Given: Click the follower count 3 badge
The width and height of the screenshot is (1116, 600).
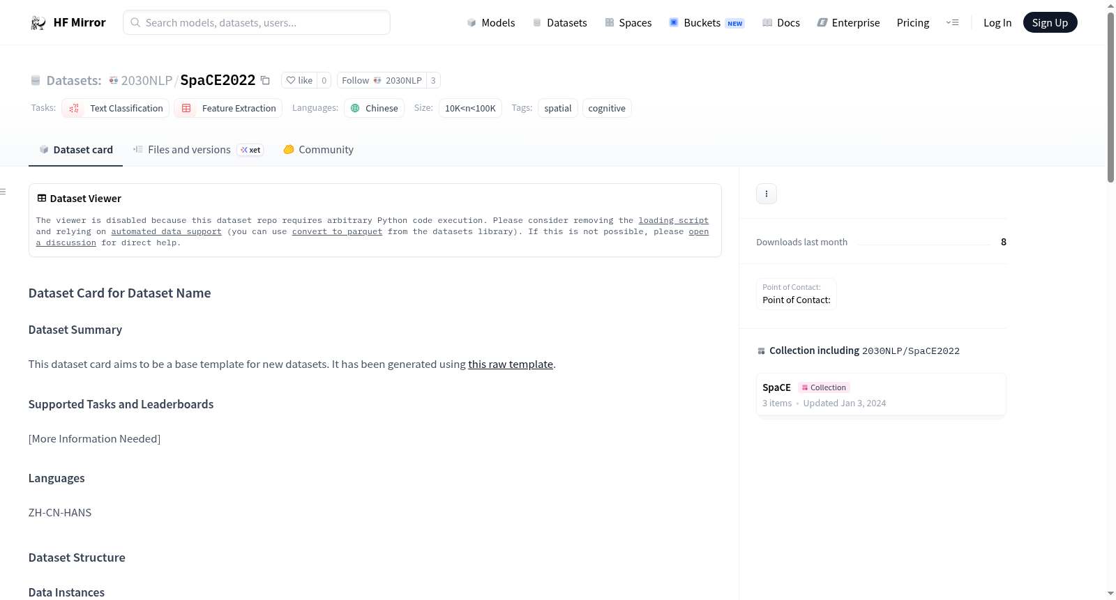Looking at the screenshot, I should point(433,80).
